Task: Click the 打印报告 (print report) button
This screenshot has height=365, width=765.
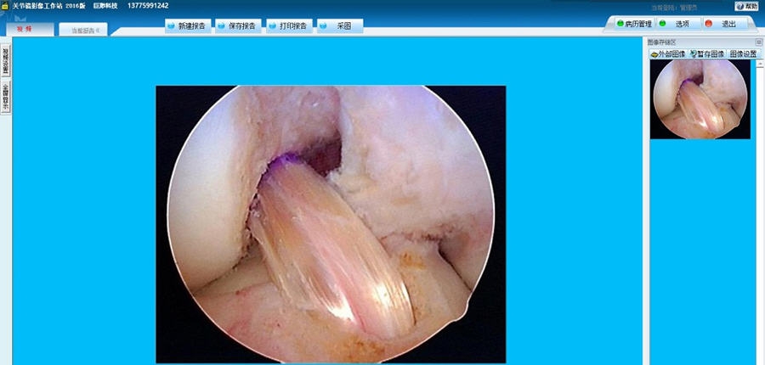Action: 289,26
